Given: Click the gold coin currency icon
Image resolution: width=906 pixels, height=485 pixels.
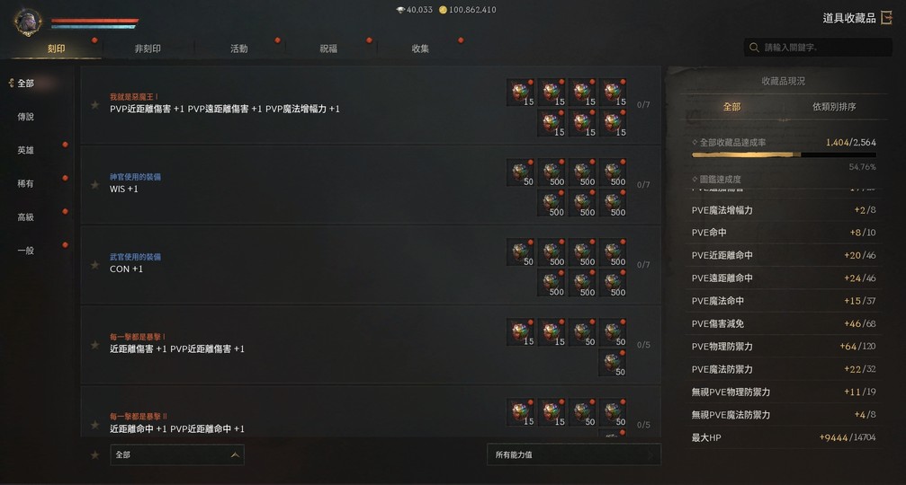Looking at the screenshot, I should pos(443,10).
